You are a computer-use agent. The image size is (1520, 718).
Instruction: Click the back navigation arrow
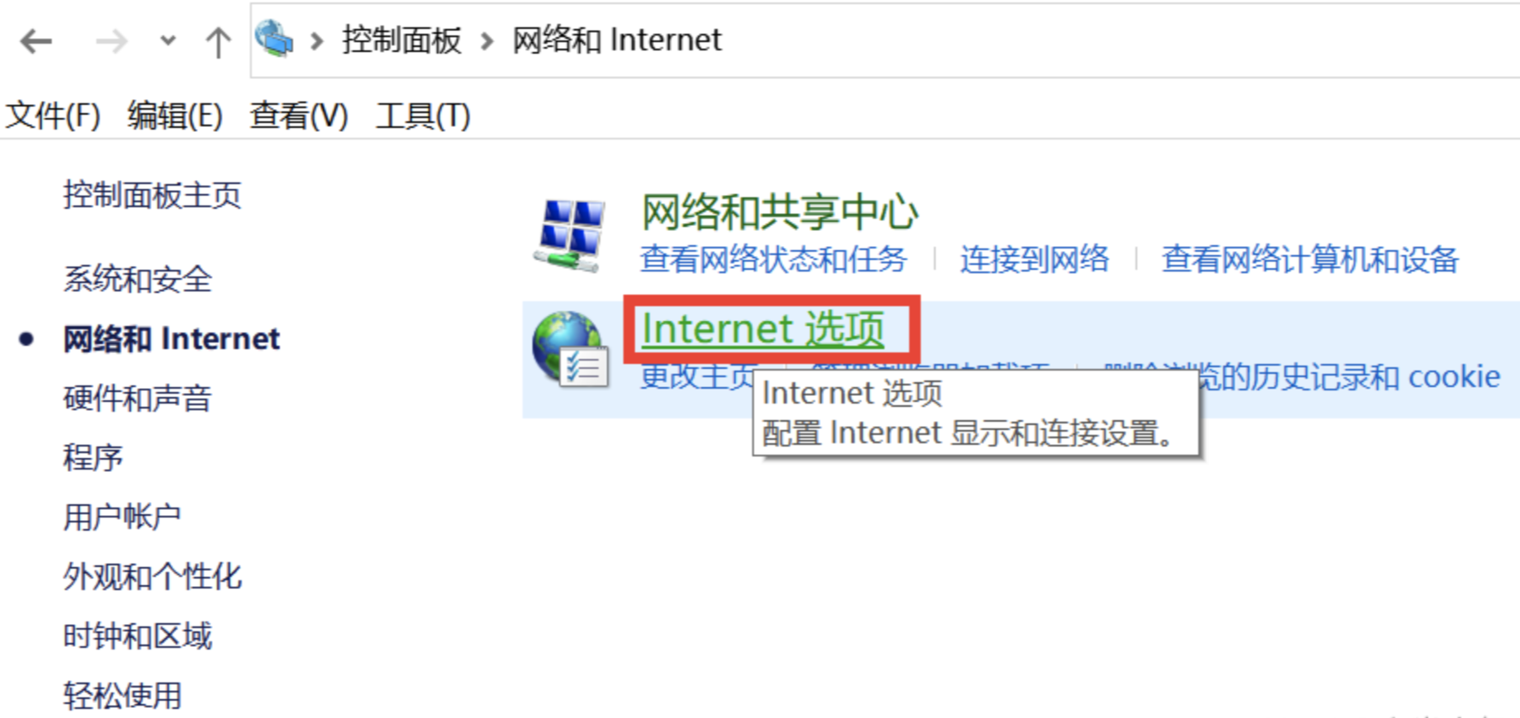[36, 40]
